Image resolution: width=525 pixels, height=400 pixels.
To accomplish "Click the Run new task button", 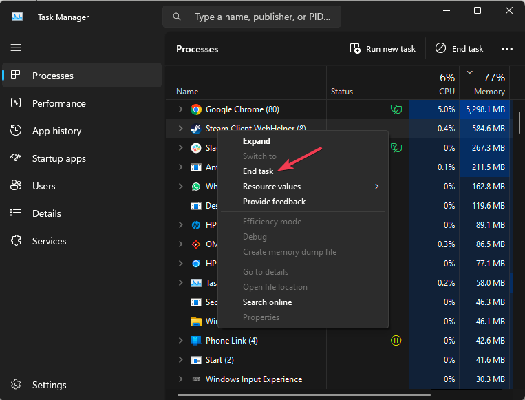I will (383, 49).
